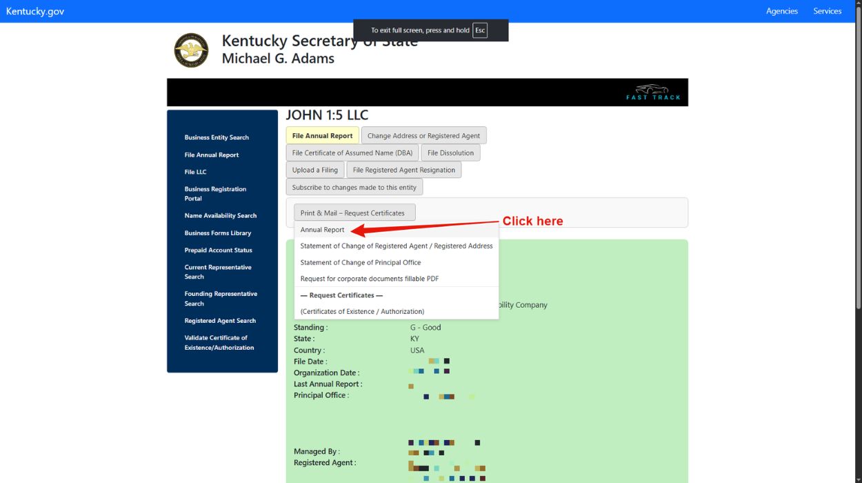
Task: Open Registered Agent Search link
Action: point(220,321)
